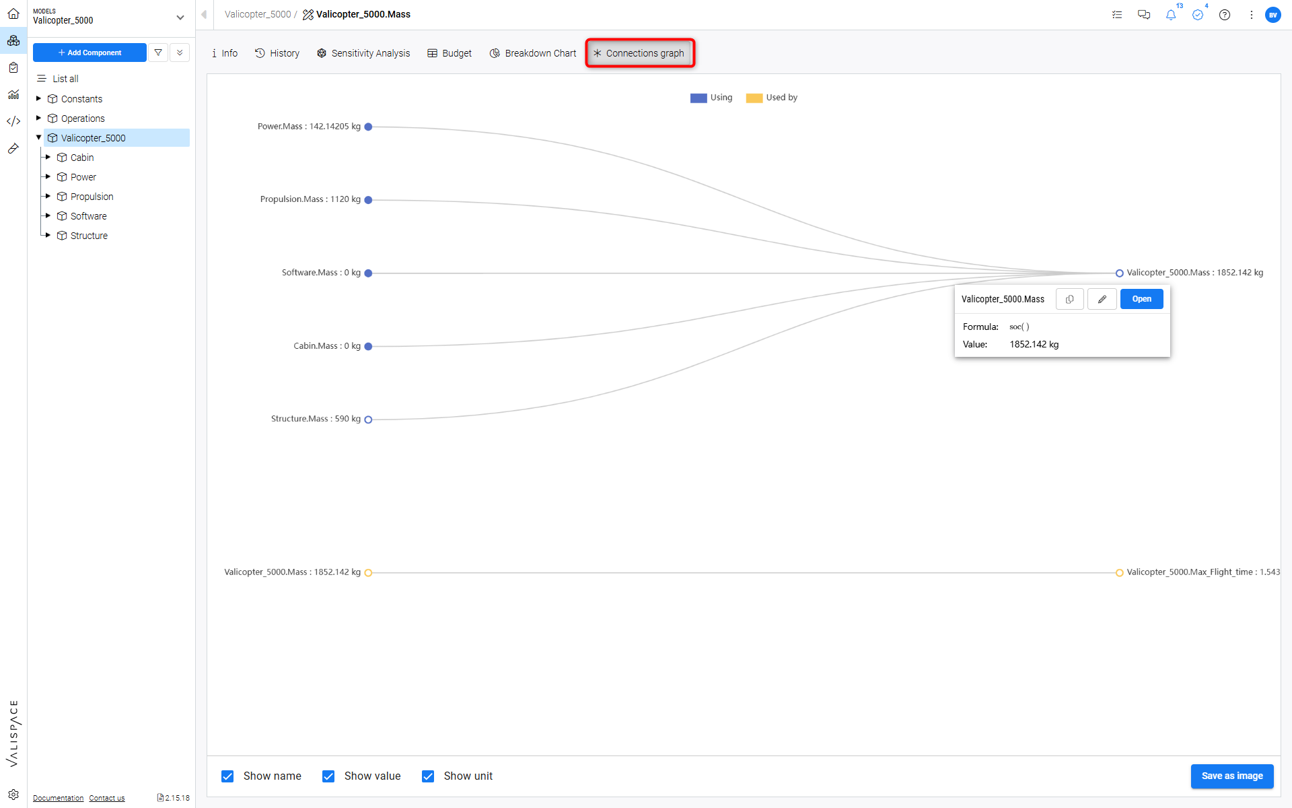Click the Max_Flight_time yellow node circle
The width and height of the screenshot is (1292, 808).
point(1120,573)
